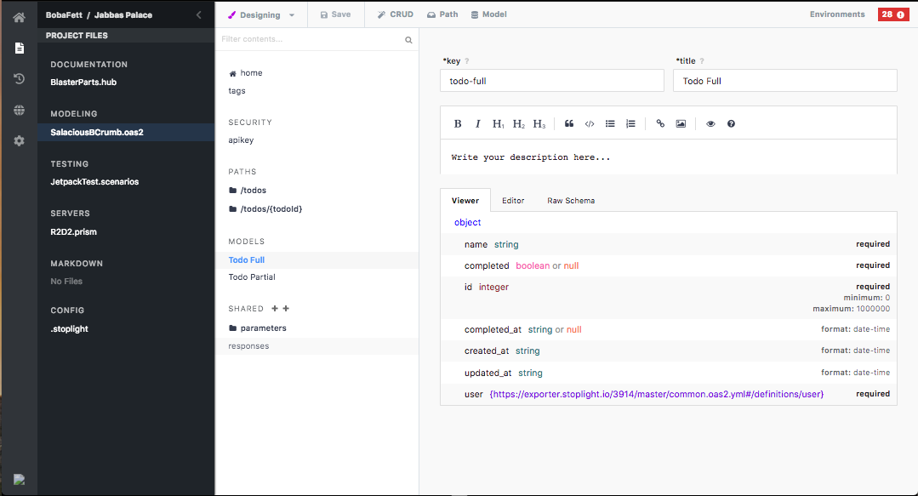Switch to the Raw Schema tab

[x=570, y=201]
